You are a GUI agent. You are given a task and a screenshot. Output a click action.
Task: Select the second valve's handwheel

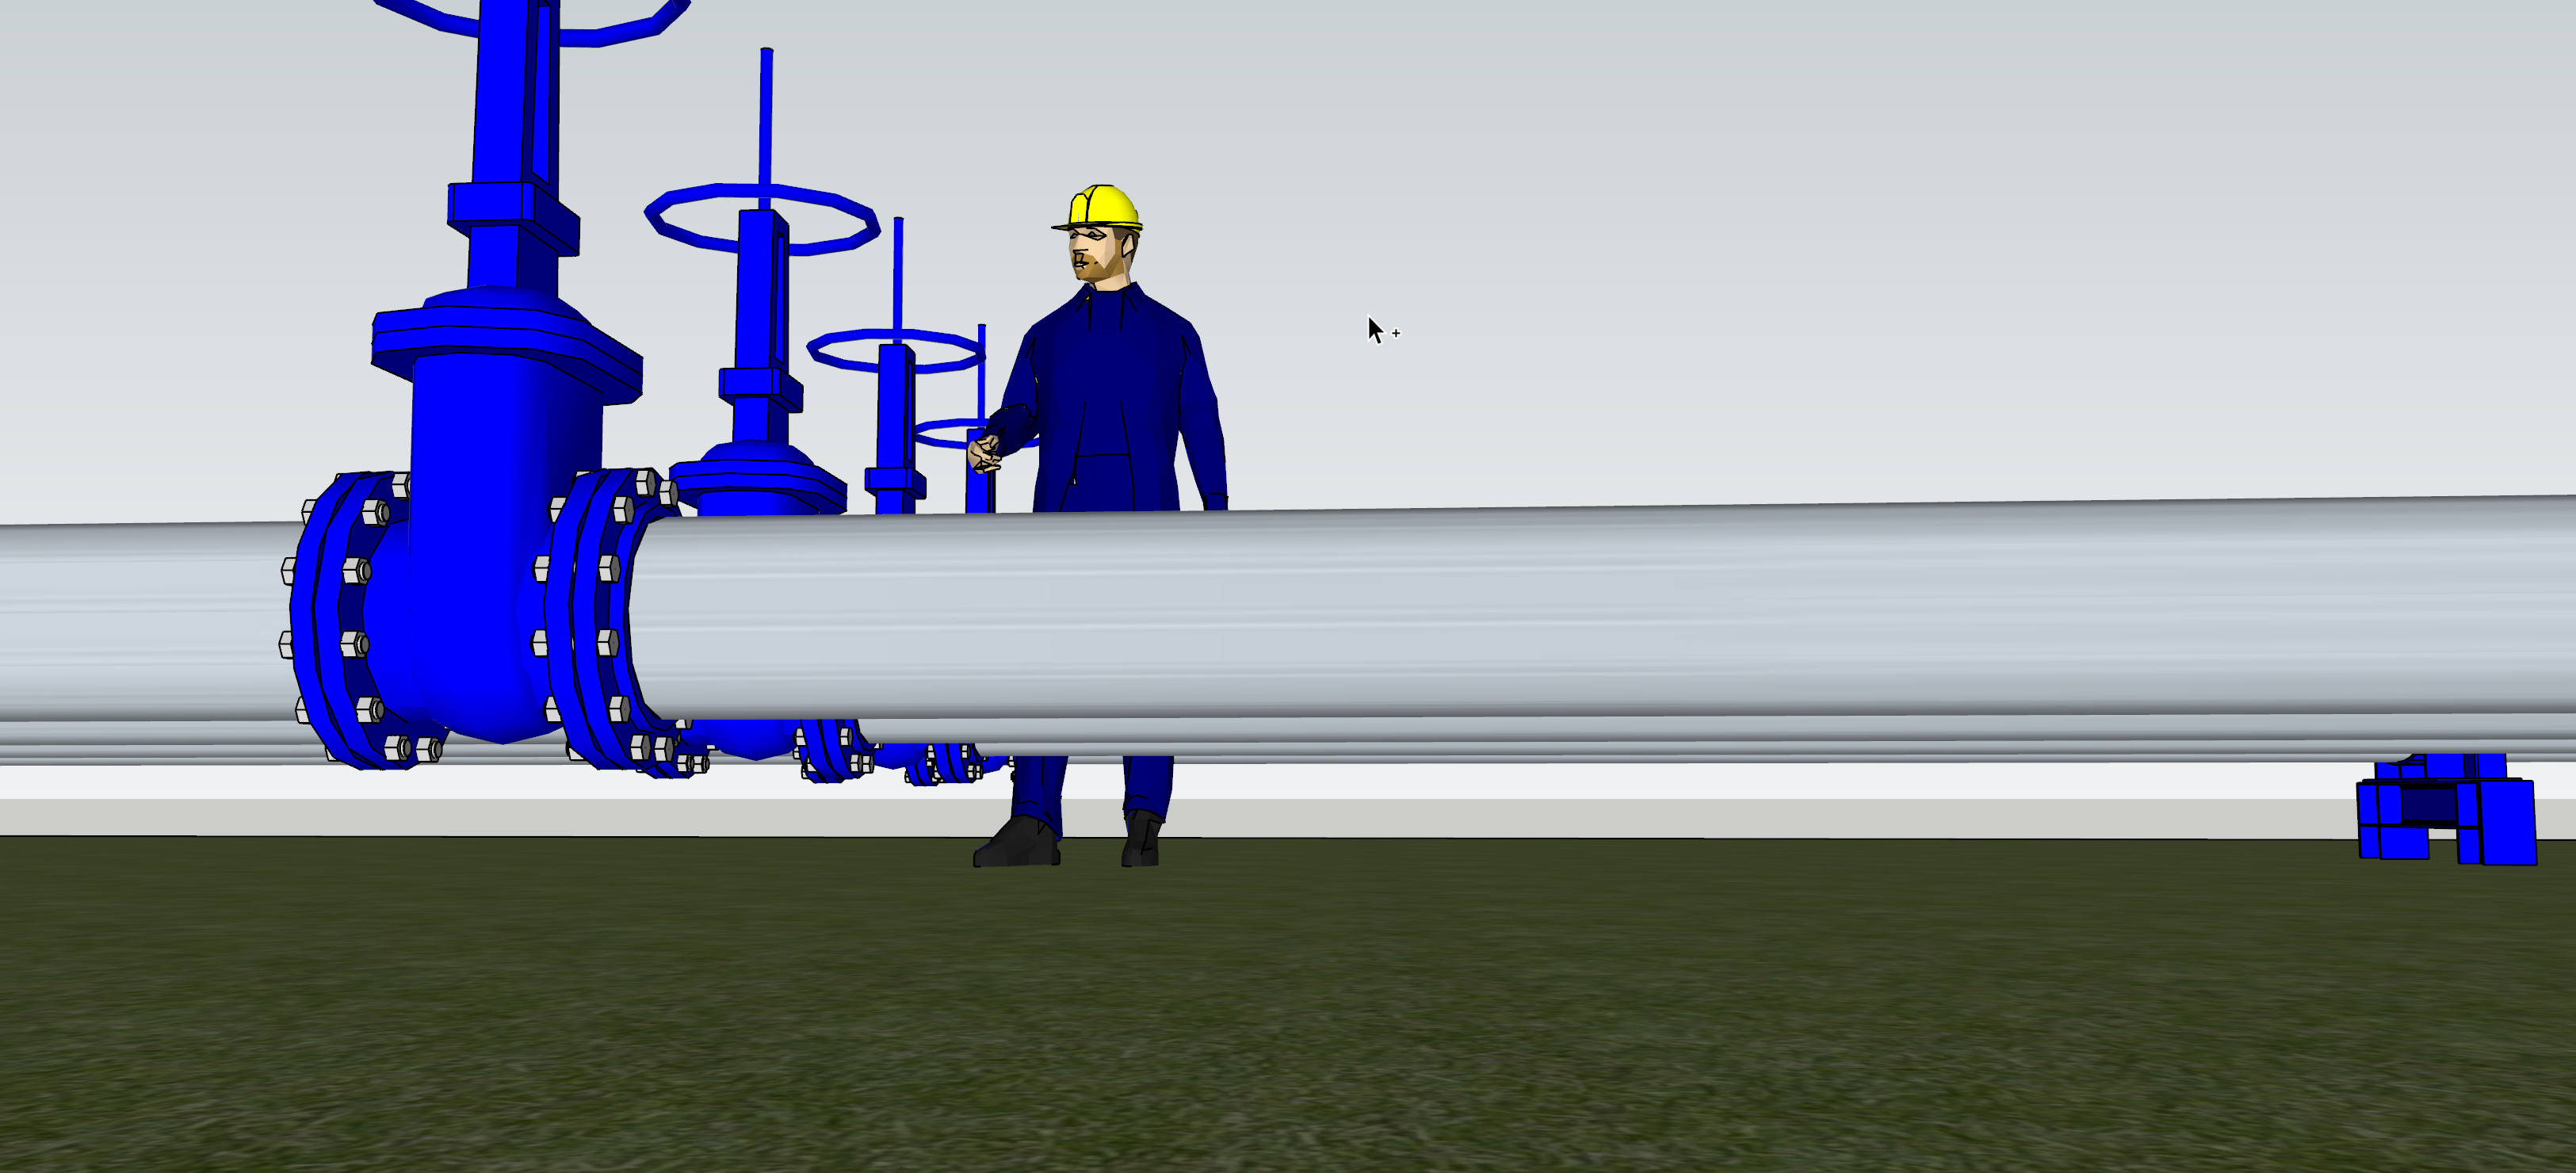[763, 218]
